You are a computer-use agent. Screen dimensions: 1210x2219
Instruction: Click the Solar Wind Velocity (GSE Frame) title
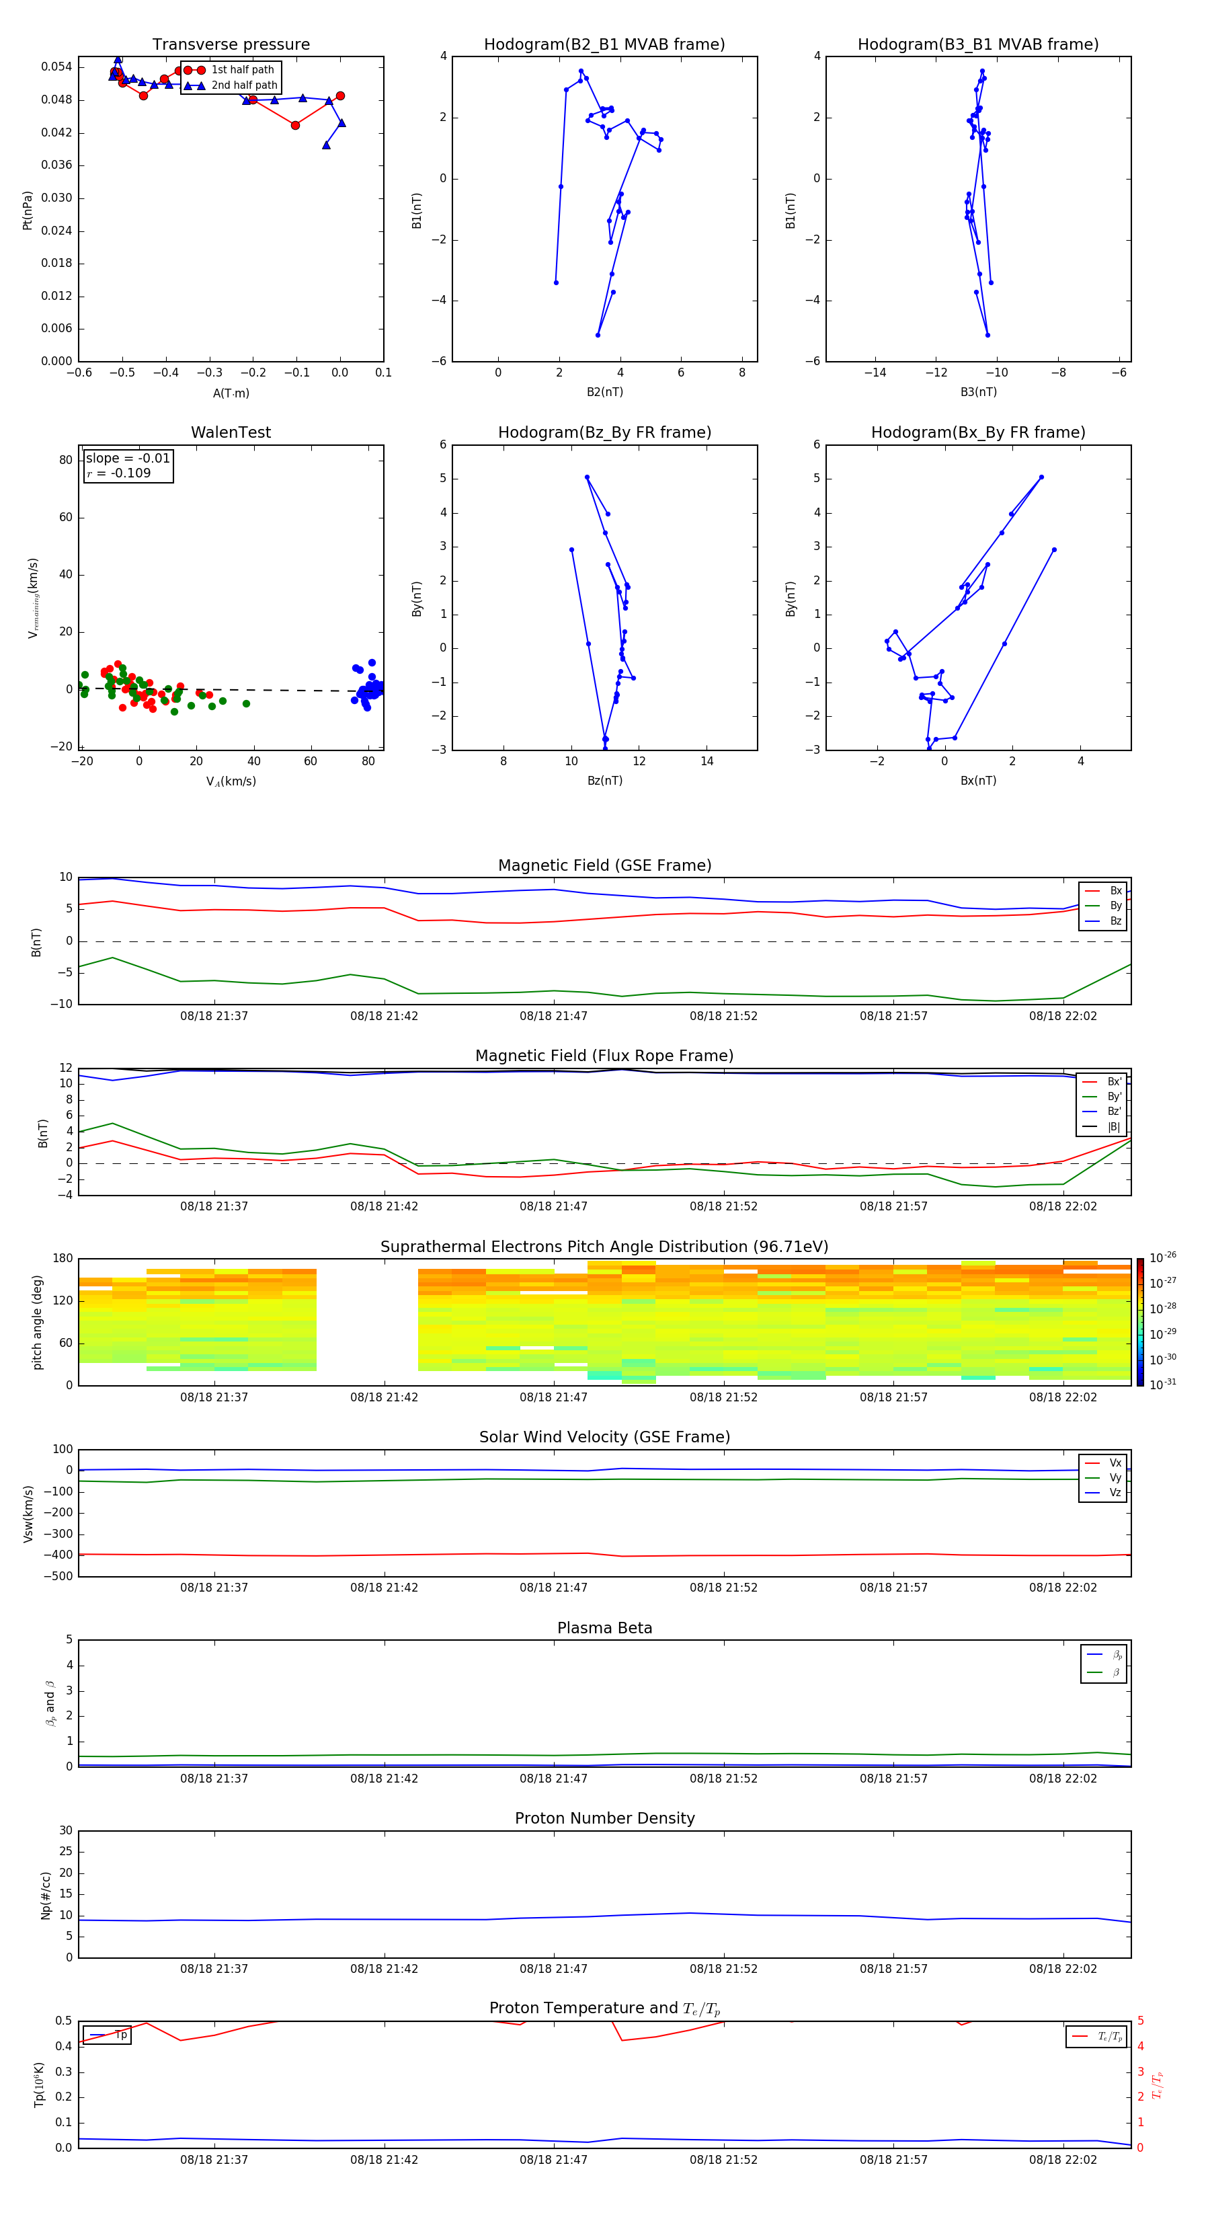point(604,1437)
